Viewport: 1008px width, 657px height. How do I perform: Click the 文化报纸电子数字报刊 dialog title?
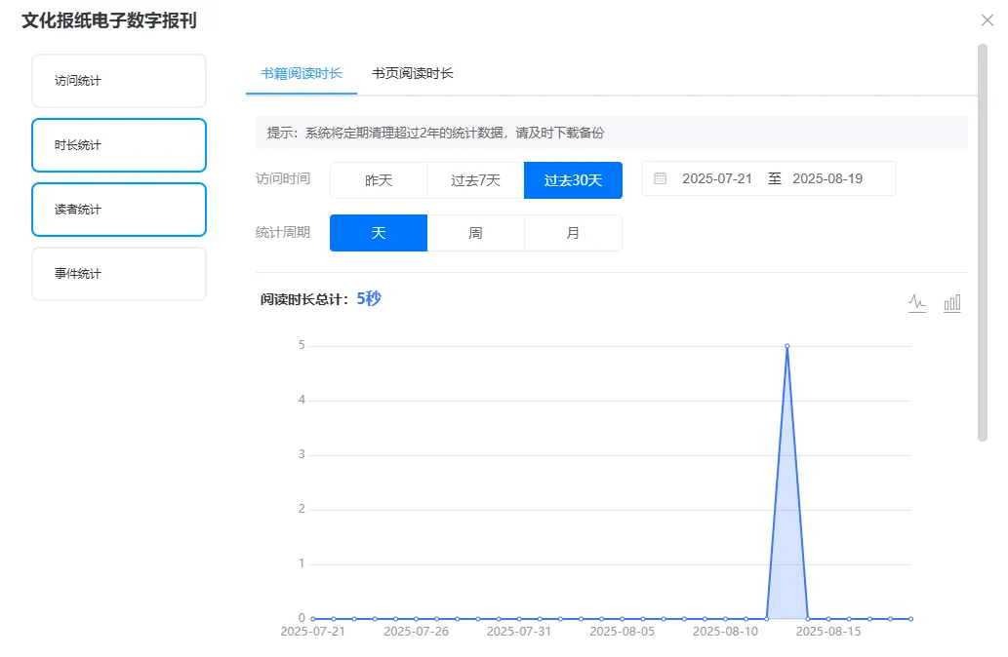(109, 20)
